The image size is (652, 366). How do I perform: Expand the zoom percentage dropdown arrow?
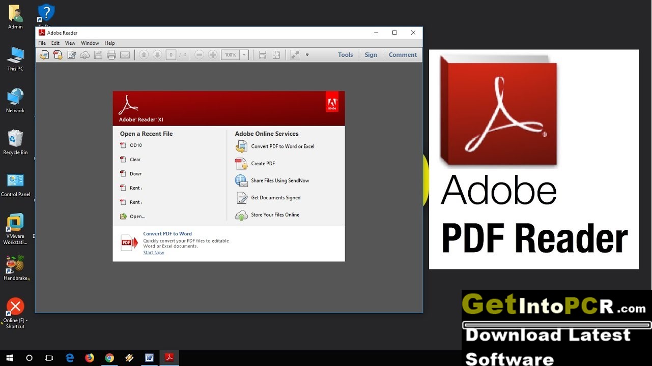[x=244, y=55]
